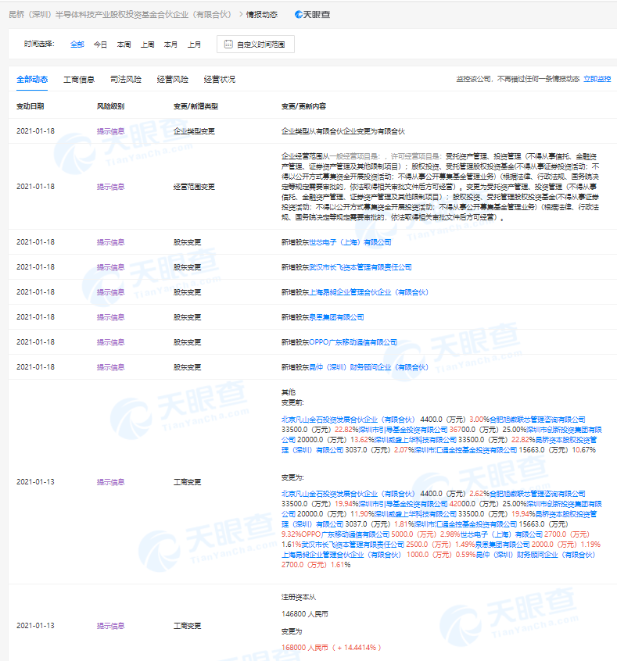
Task: Click 北京凡山金石投资发展合伙企业 link under 变更前
Action: coord(349,420)
